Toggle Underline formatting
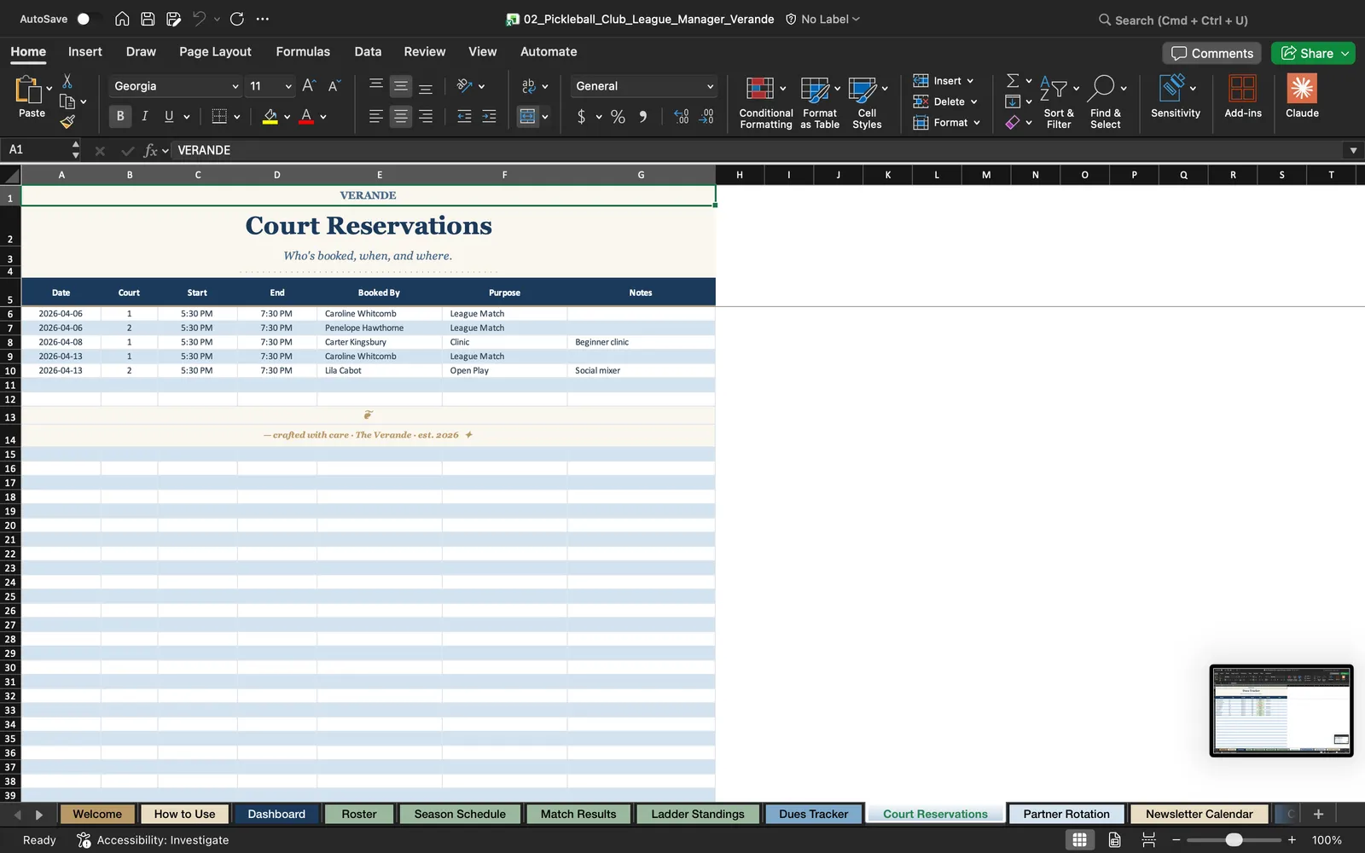 [x=169, y=117]
